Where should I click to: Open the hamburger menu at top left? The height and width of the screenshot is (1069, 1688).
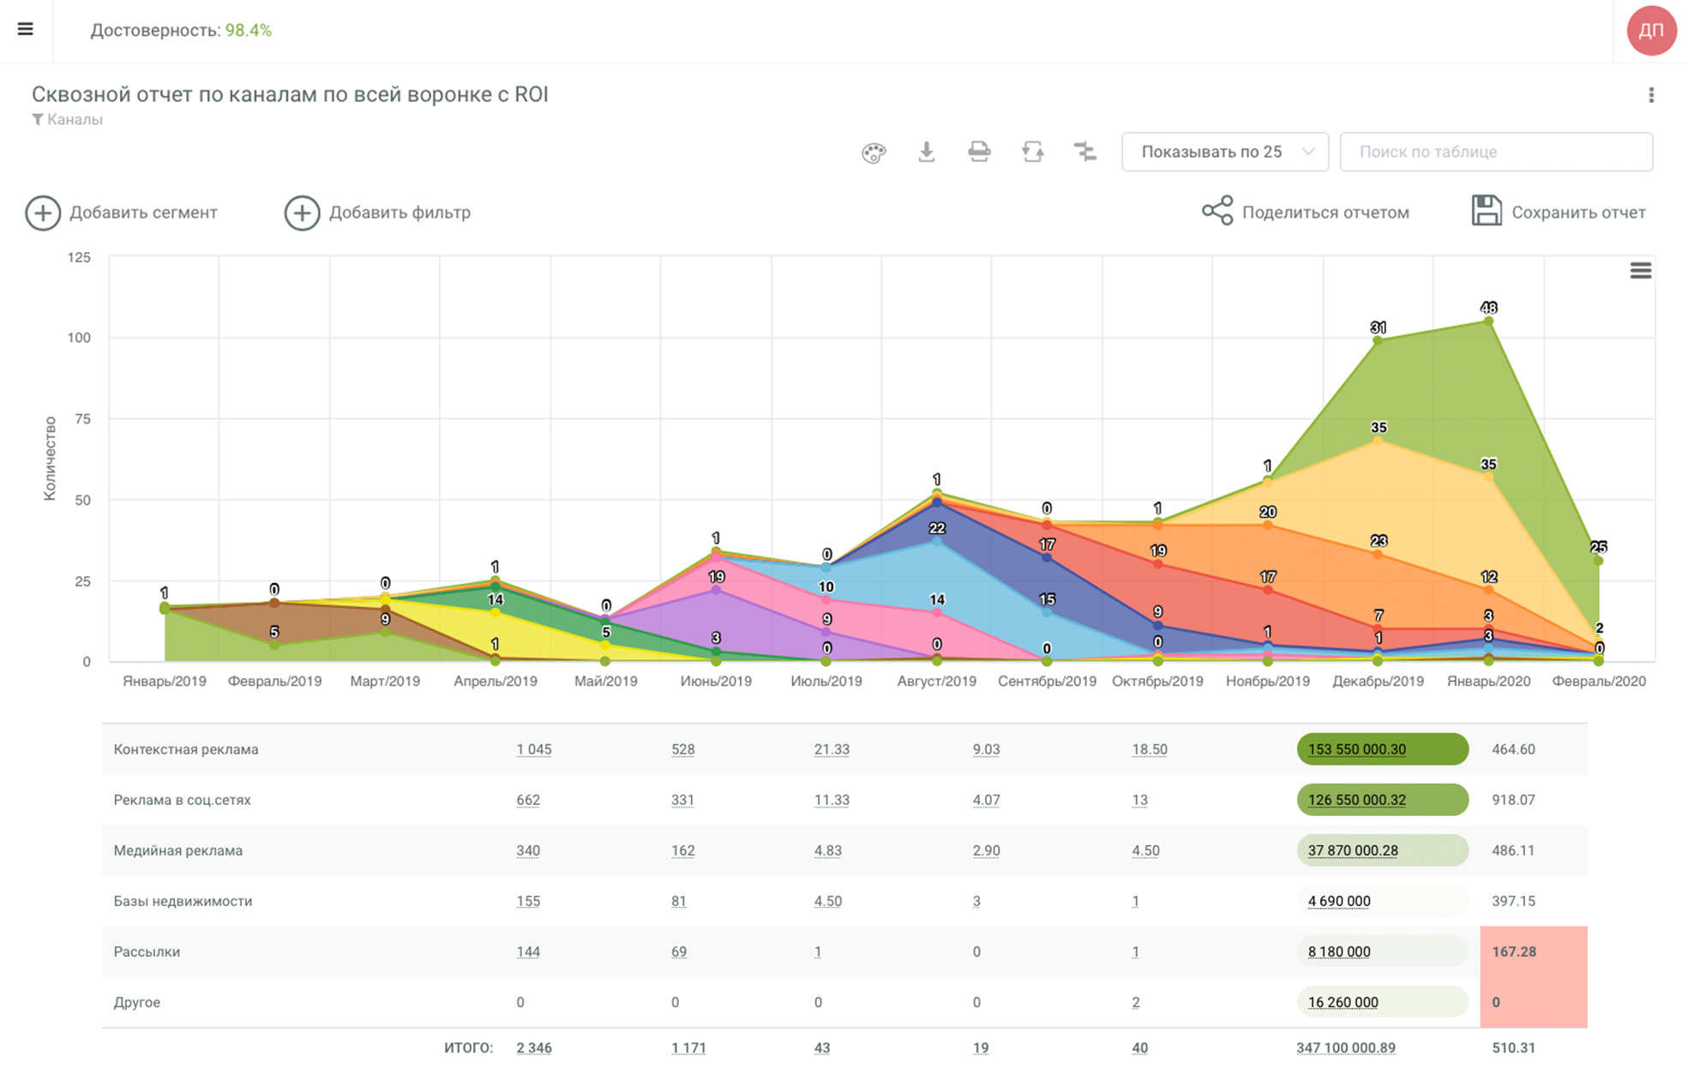[x=26, y=29]
